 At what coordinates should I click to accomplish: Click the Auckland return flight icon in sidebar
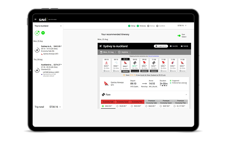click(x=37, y=70)
